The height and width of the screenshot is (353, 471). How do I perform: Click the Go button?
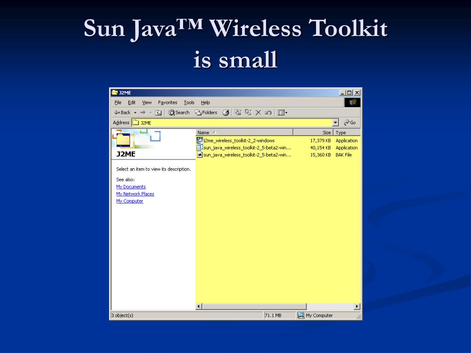point(350,122)
